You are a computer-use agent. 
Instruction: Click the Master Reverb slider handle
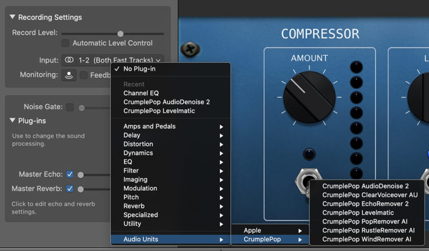[80, 189]
